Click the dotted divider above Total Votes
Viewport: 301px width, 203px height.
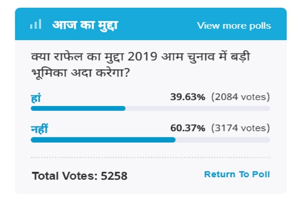[150, 157]
